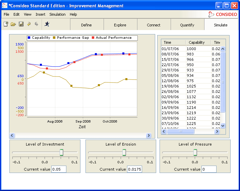Select the Simulate tab
Viewport: 240px width, 191px height.
pos(221,24)
